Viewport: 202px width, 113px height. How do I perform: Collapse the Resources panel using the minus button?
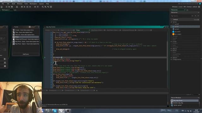coord(199,13)
